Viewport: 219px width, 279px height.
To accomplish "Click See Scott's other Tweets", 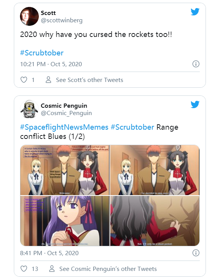I will click(x=90, y=80).
